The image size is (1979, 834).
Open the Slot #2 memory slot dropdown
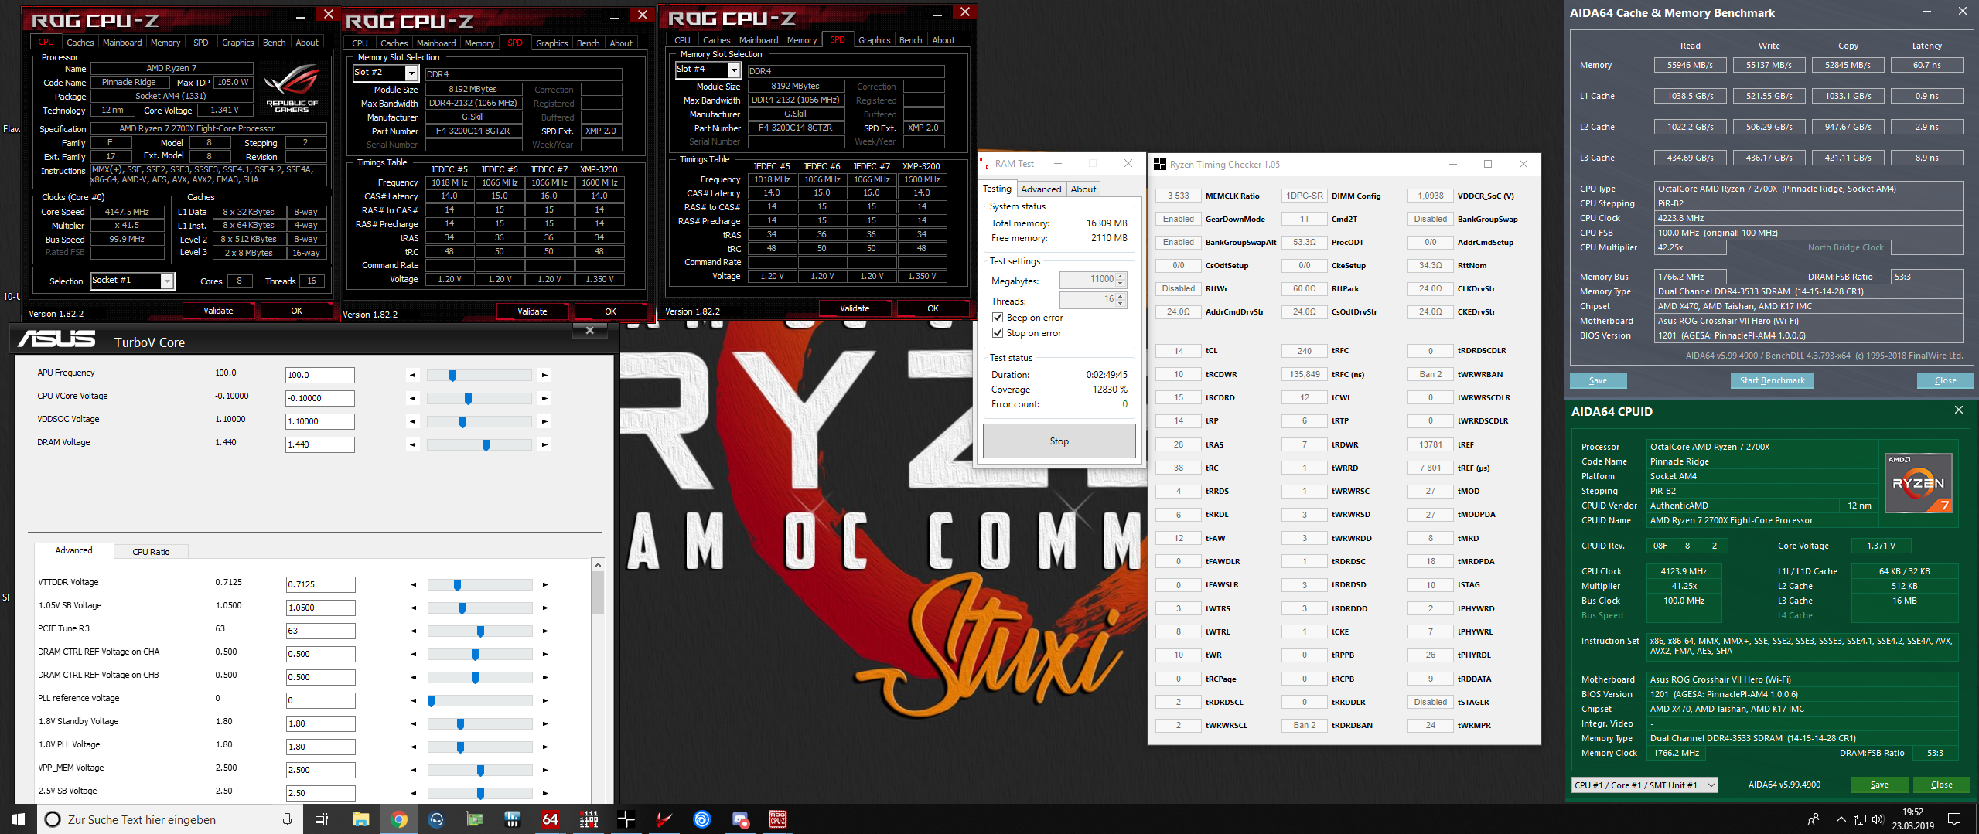411,73
